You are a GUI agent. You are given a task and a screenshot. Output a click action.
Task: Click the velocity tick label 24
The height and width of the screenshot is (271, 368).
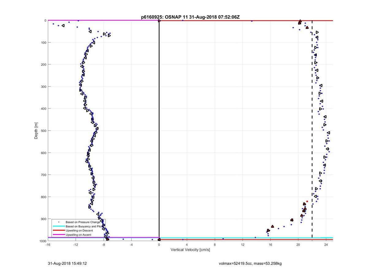pos(326,245)
